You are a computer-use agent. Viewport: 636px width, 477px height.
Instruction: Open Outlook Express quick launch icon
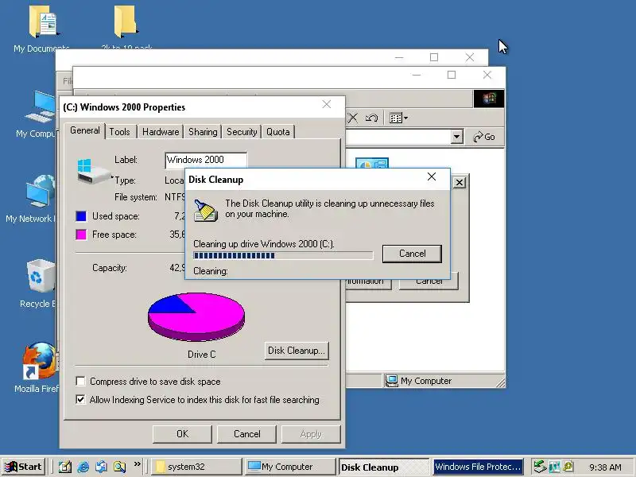(x=101, y=467)
